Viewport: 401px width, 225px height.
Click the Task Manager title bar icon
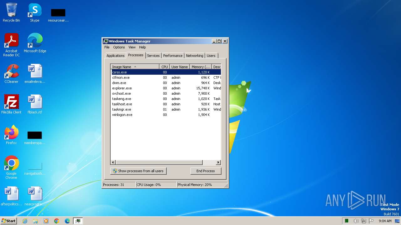click(106, 41)
